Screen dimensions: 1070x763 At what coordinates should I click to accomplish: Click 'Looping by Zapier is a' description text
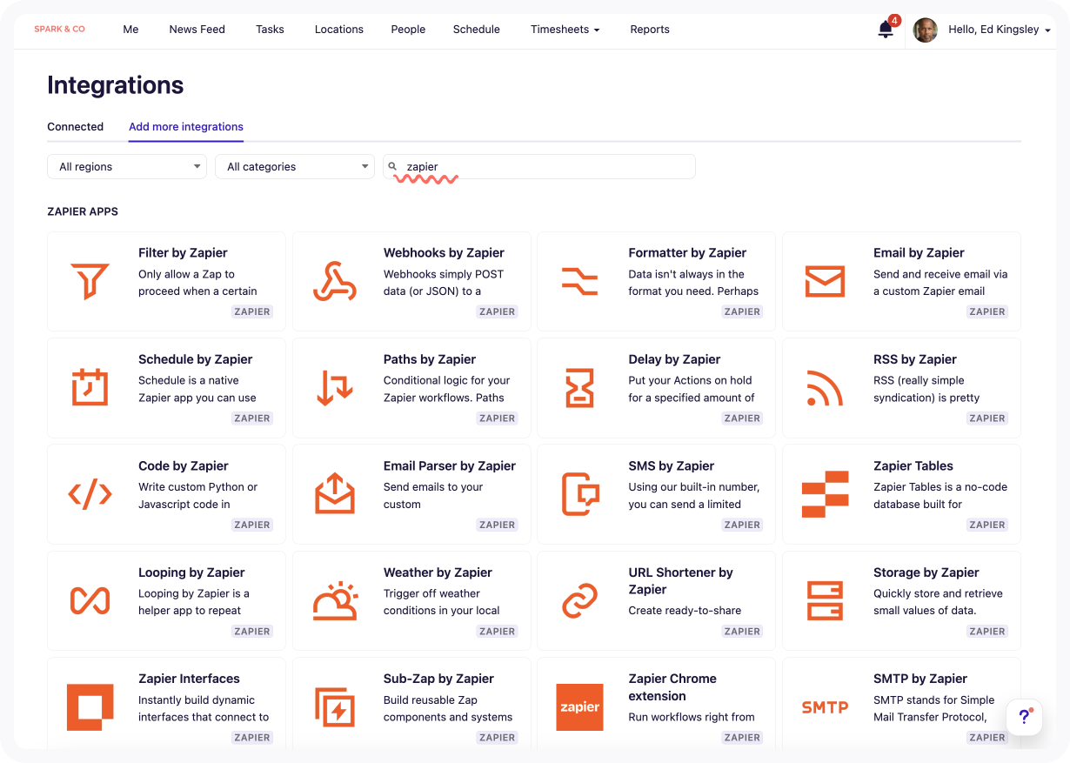194,593
